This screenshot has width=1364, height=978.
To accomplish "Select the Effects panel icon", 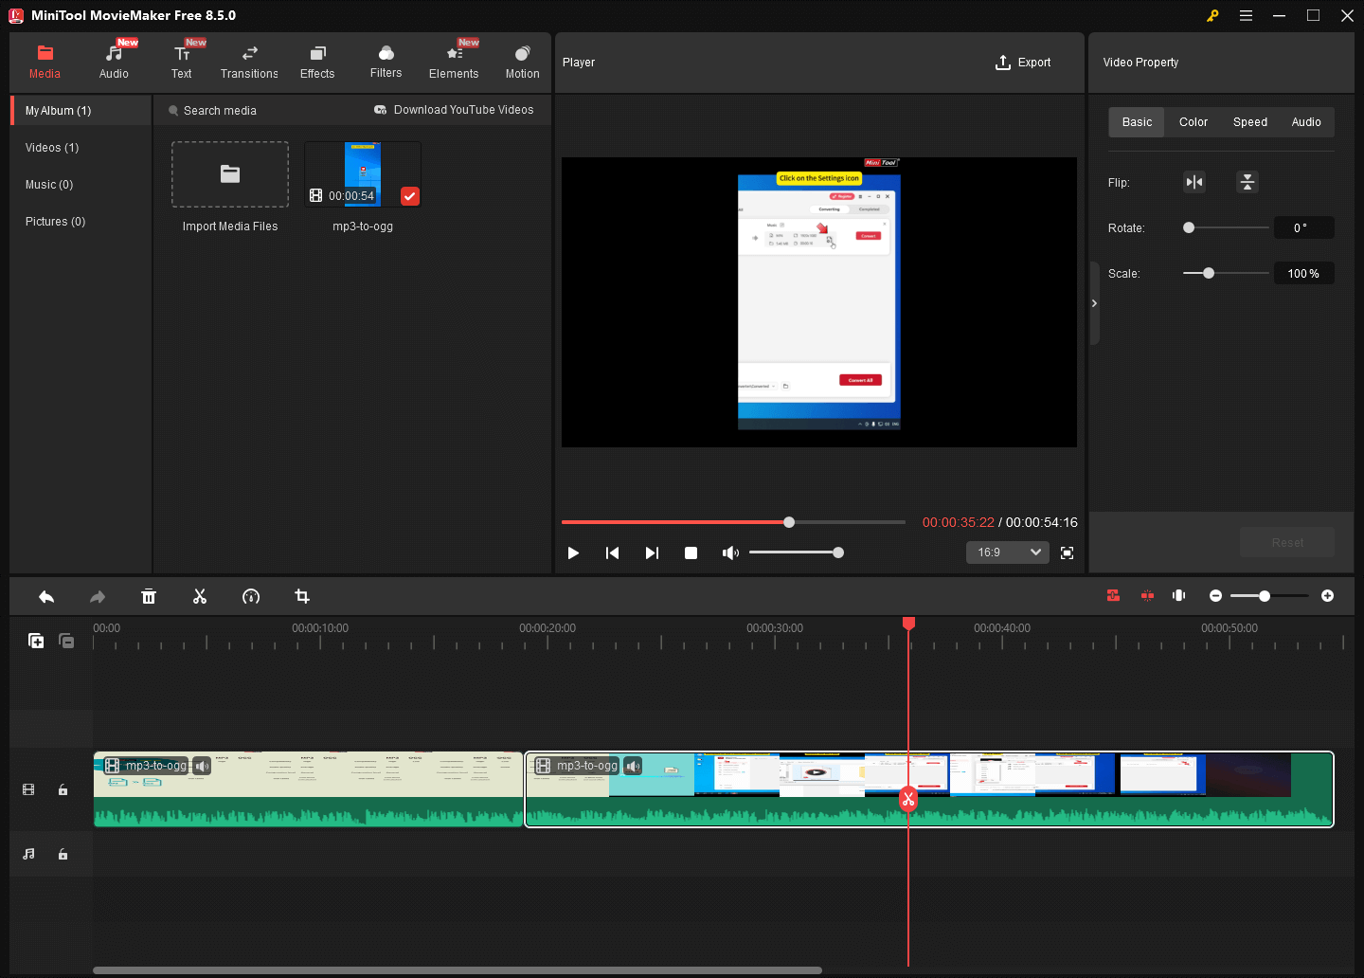I will point(317,60).
